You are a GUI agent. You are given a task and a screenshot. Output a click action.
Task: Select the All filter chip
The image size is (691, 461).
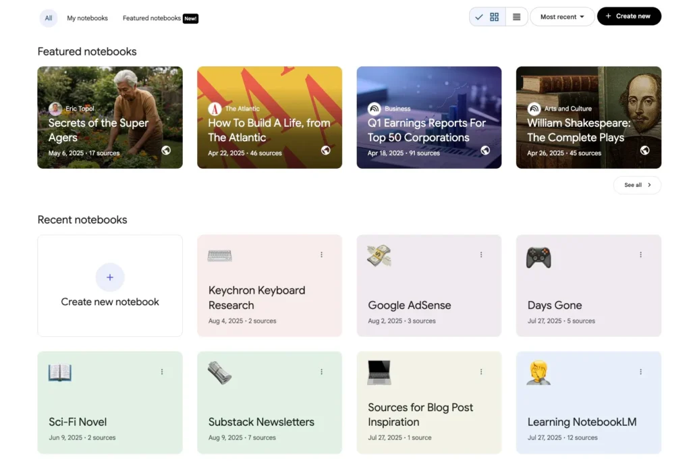click(49, 18)
